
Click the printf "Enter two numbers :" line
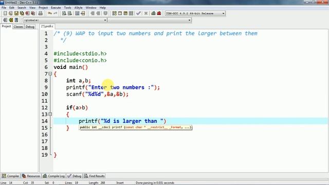[113, 87]
